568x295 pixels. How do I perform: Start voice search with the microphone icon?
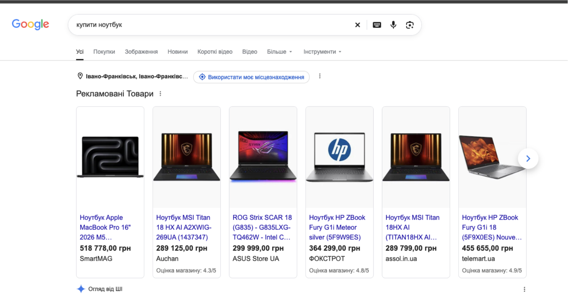[393, 25]
